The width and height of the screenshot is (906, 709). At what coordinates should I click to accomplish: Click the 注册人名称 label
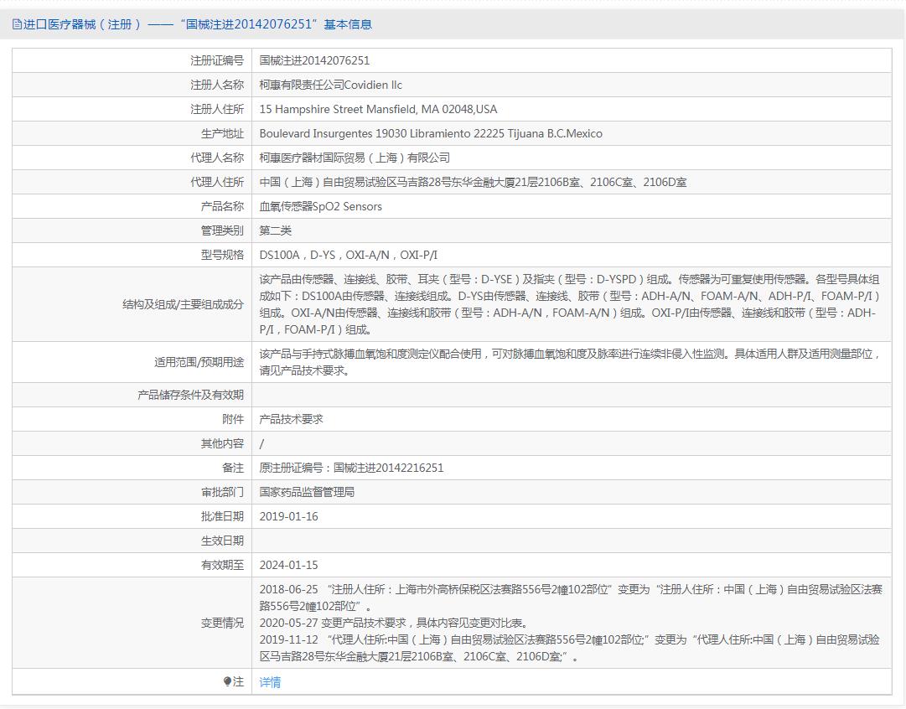coord(217,85)
